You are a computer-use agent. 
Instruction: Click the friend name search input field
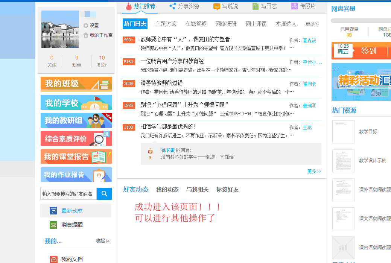point(68,194)
